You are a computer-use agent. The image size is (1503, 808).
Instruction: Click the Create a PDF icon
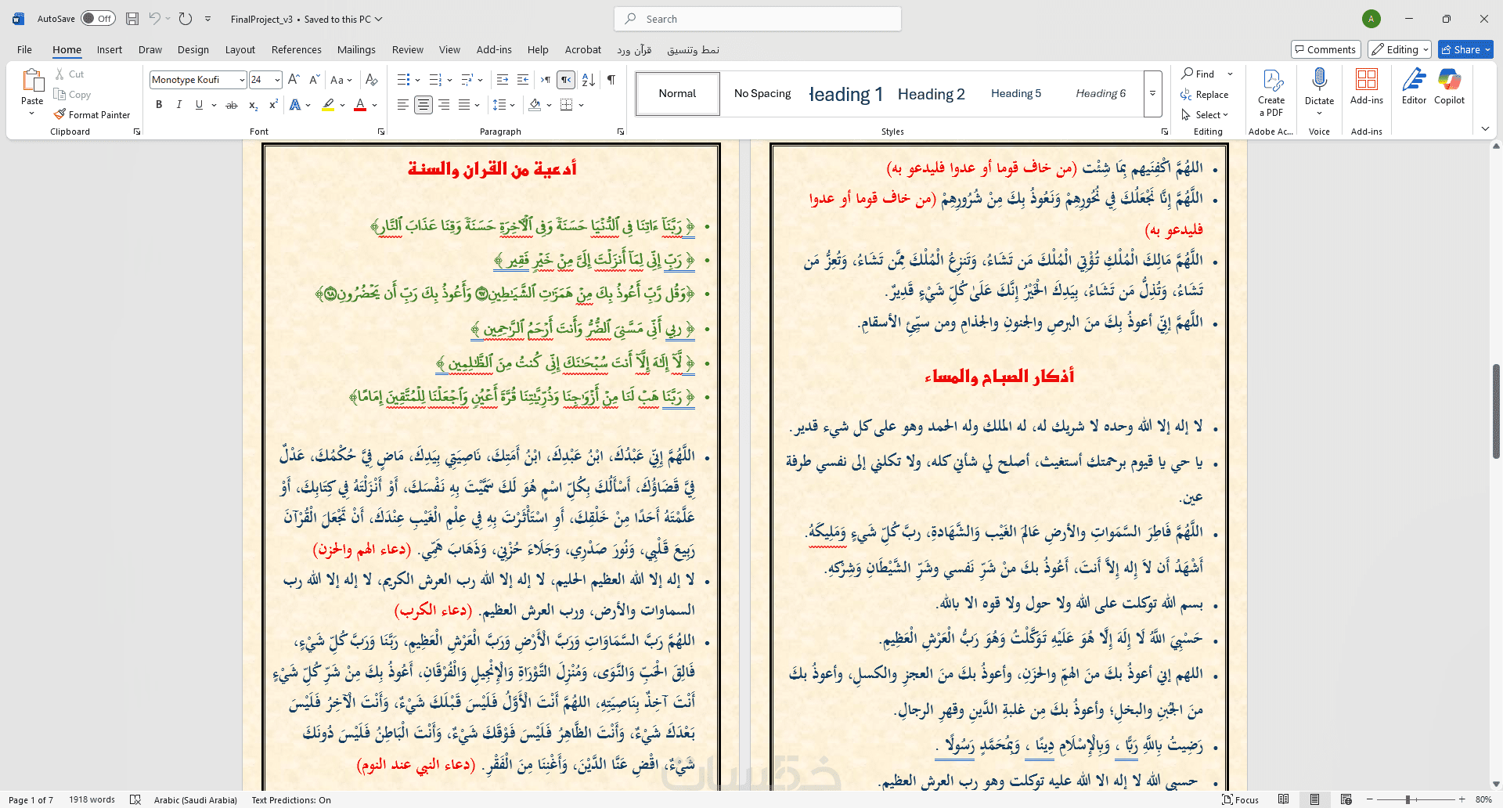[x=1271, y=80]
